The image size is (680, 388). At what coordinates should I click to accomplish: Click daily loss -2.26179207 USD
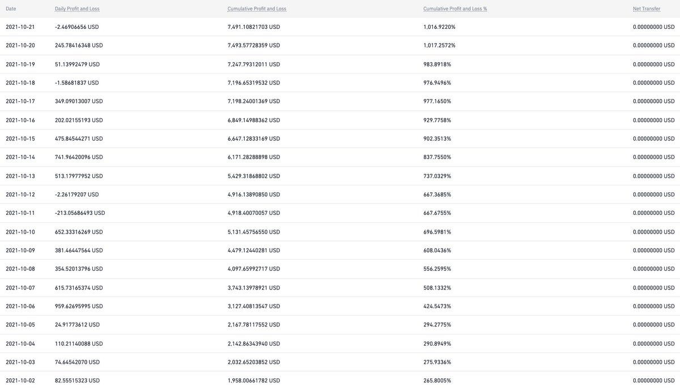tap(76, 195)
